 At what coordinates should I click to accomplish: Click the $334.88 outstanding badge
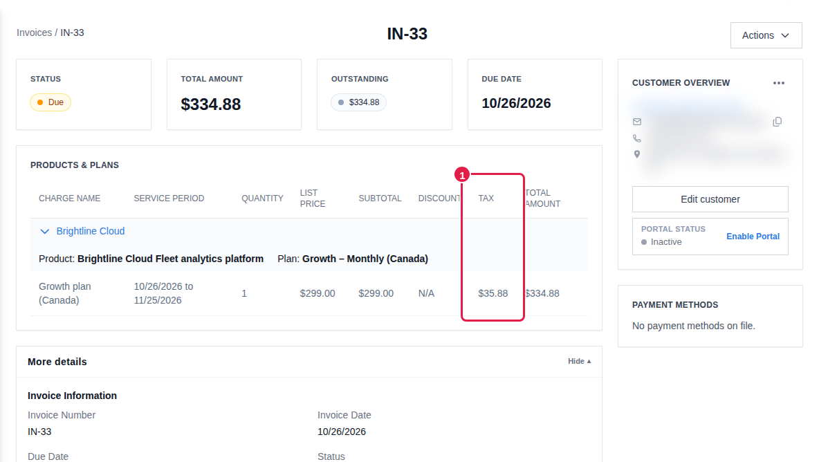[358, 102]
